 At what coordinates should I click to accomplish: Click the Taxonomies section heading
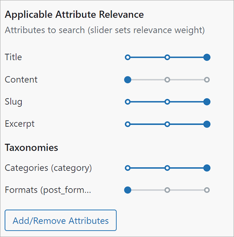(31, 148)
